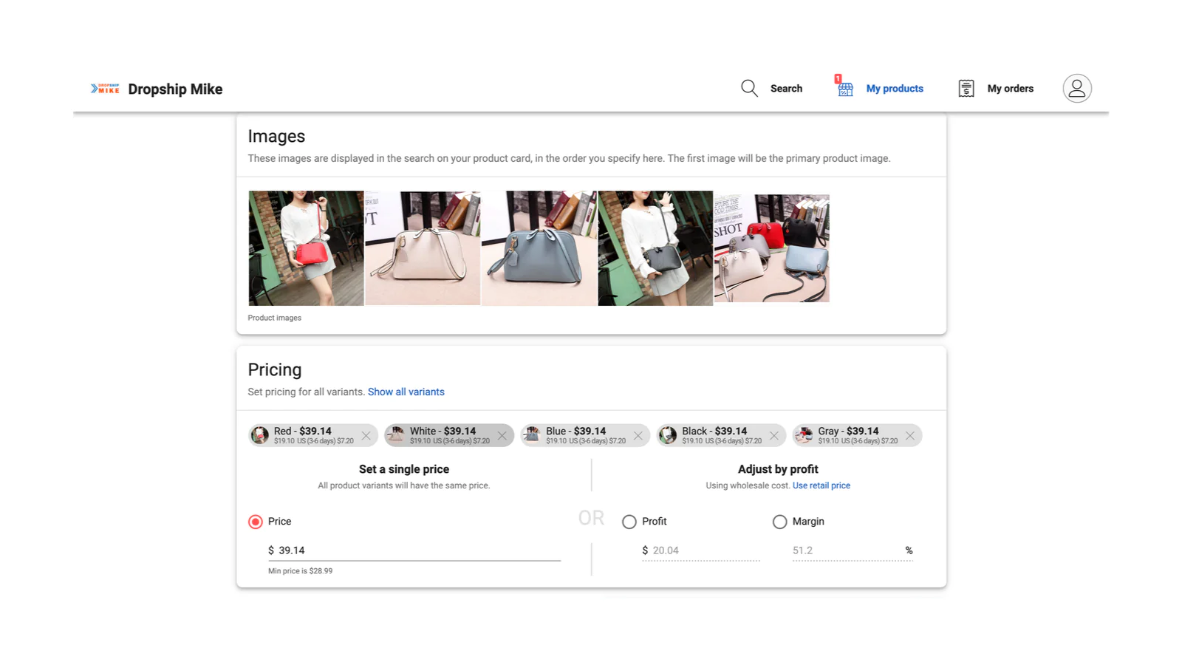Open My products store icon

(845, 89)
